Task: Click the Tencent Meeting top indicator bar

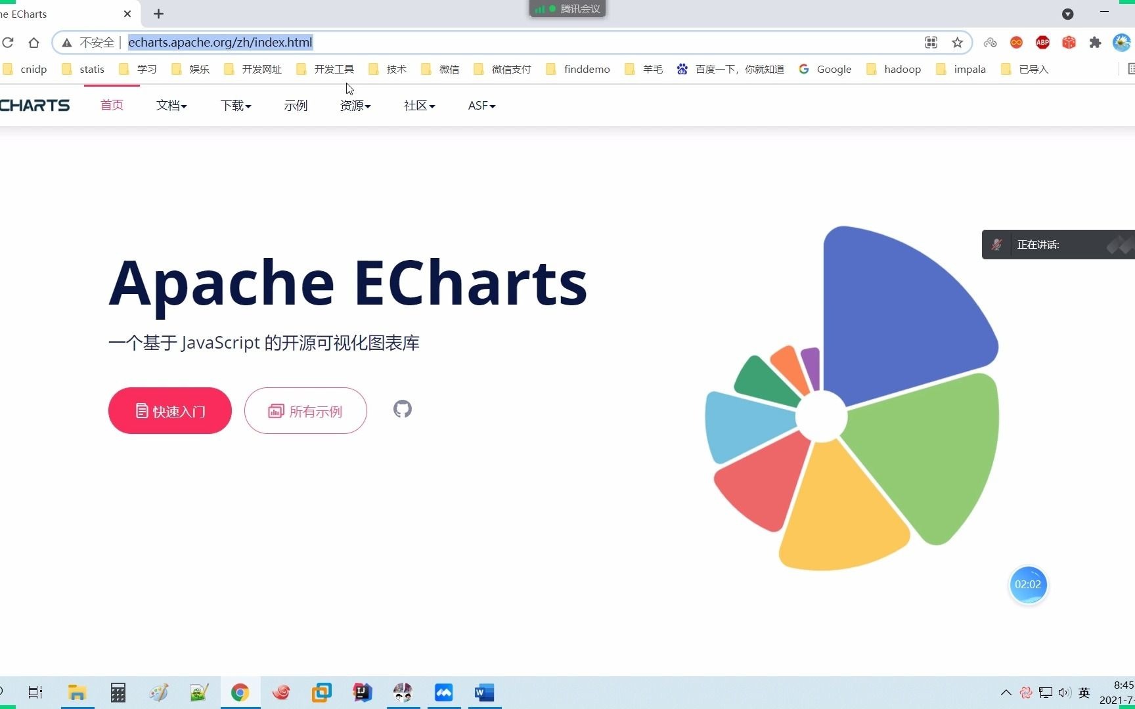Action: point(567,9)
